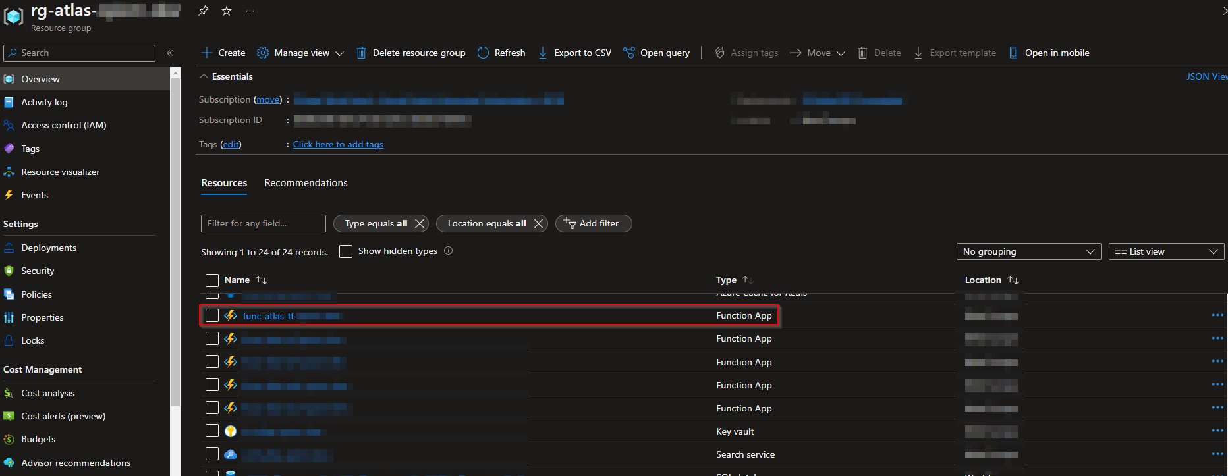Collapse the left sidebar menu
1228x476 pixels.
pyautogui.click(x=169, y=53)
